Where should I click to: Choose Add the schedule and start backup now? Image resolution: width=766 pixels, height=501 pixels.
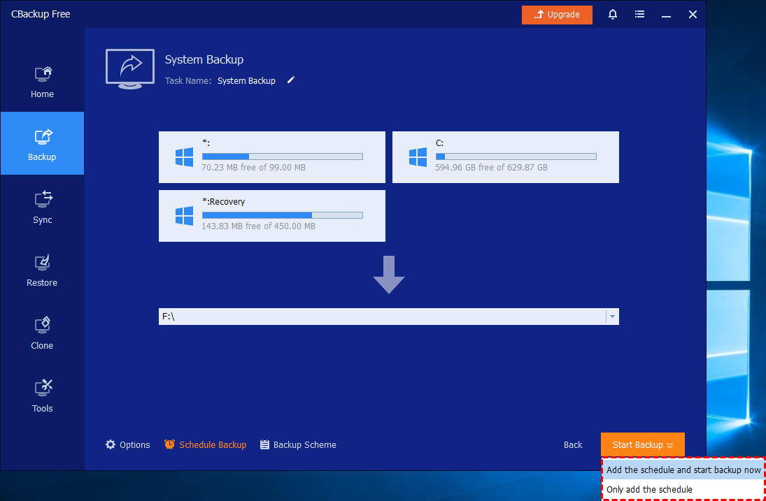tap(683, 470)
